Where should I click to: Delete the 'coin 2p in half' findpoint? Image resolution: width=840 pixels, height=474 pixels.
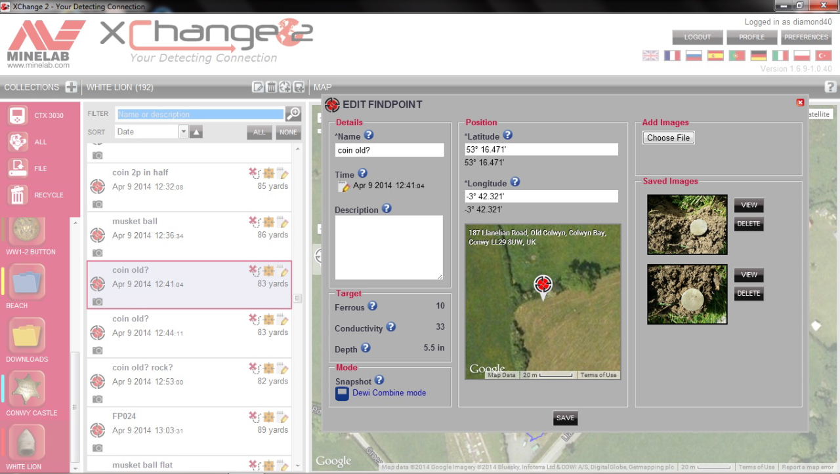[x=254, y=173]
